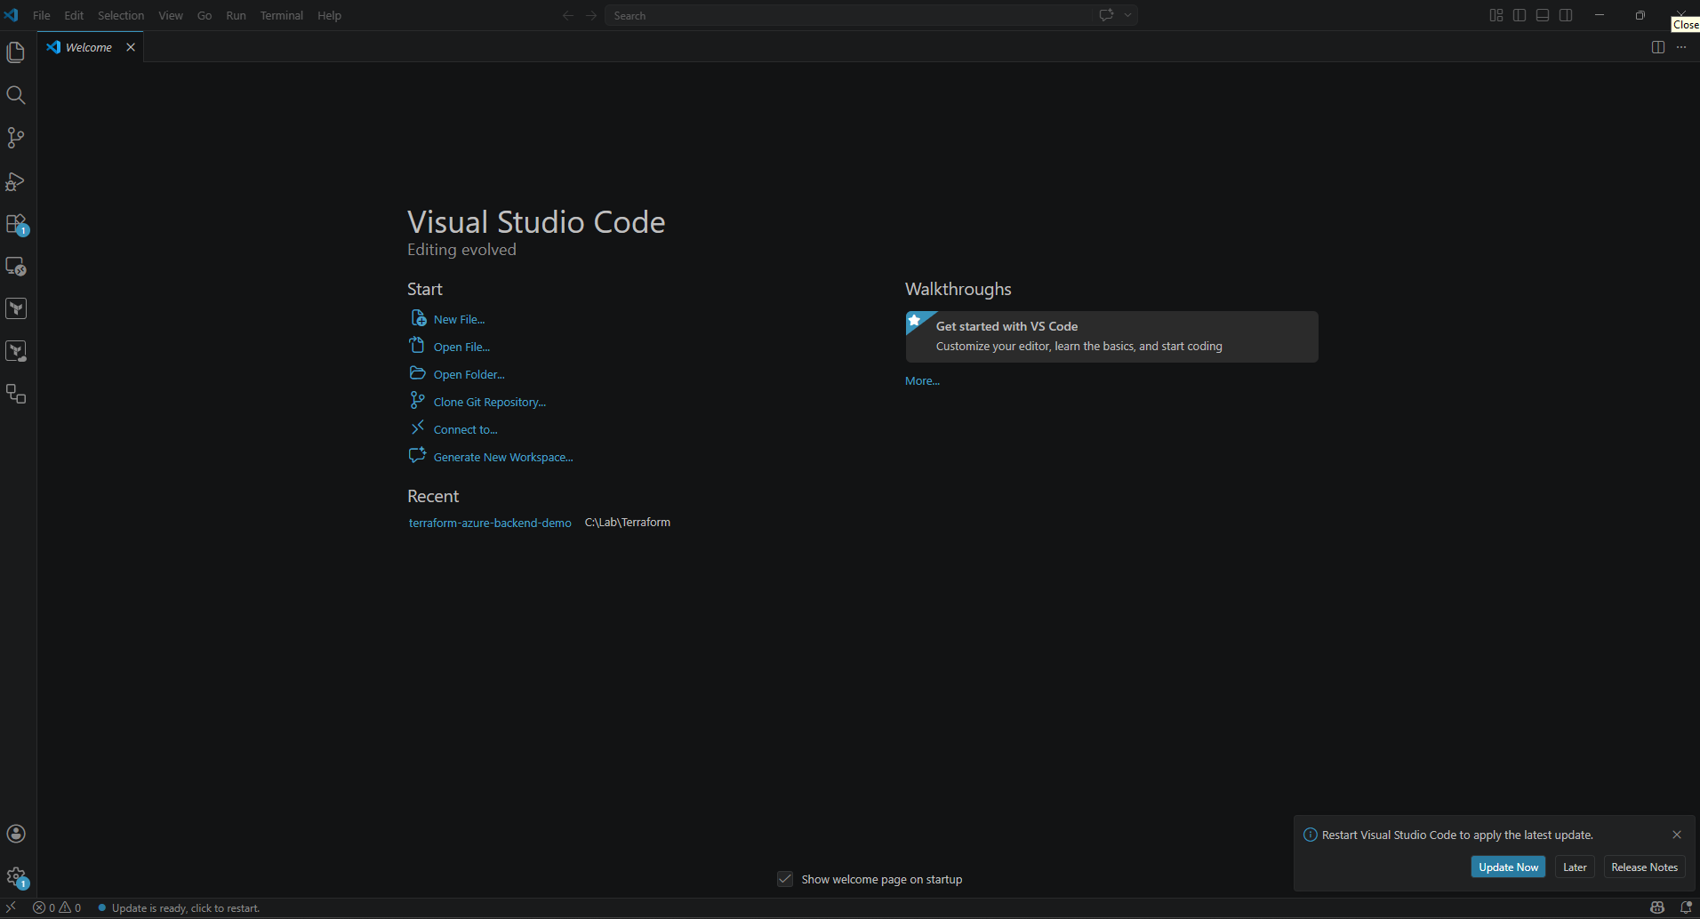Select the Welcome tab
Viewport: 1700px width, 919px height.
[89, 47]
